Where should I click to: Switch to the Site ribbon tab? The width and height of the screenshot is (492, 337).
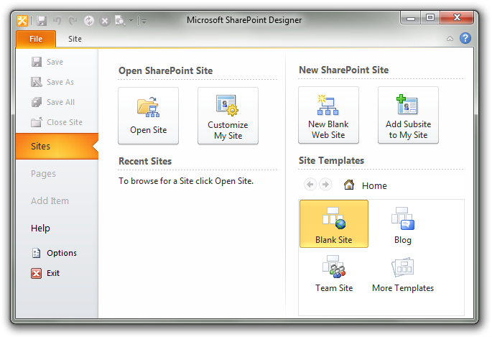tap(75, 39)
